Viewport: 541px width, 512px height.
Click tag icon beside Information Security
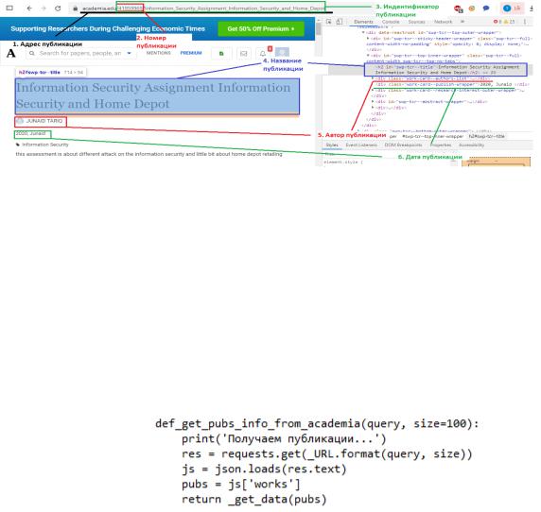click(x=18, y=145)
